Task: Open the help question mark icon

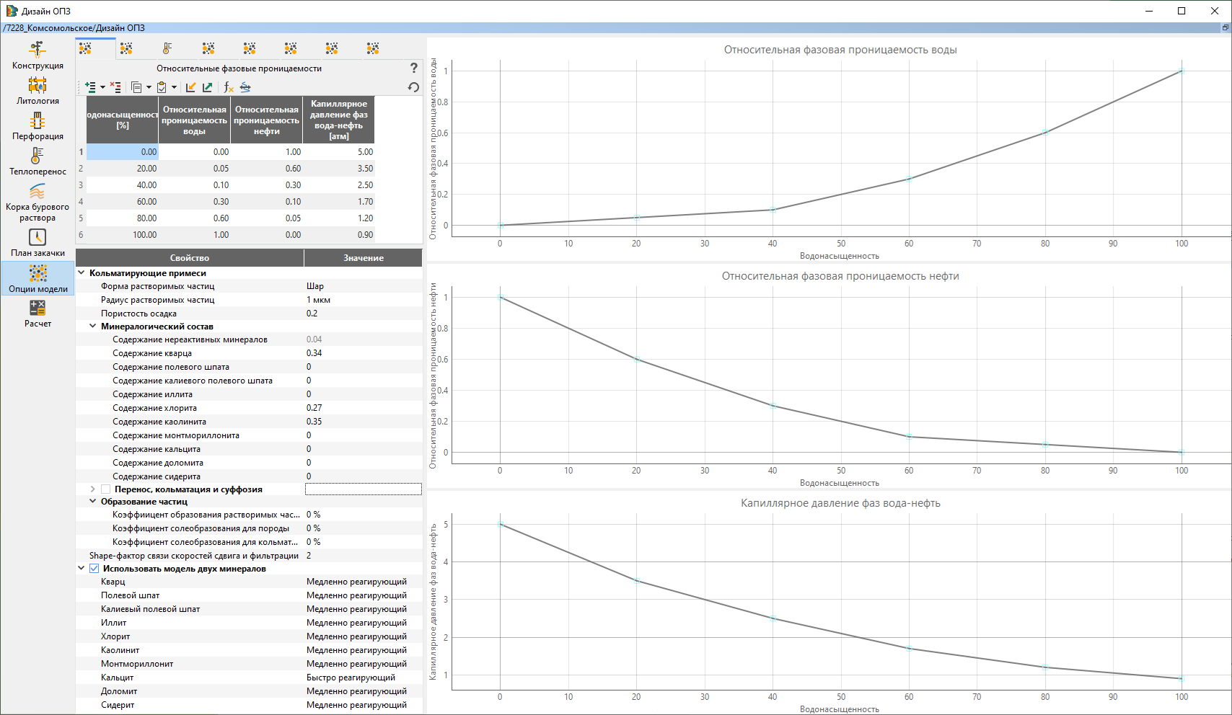Action: click(413, 68)
